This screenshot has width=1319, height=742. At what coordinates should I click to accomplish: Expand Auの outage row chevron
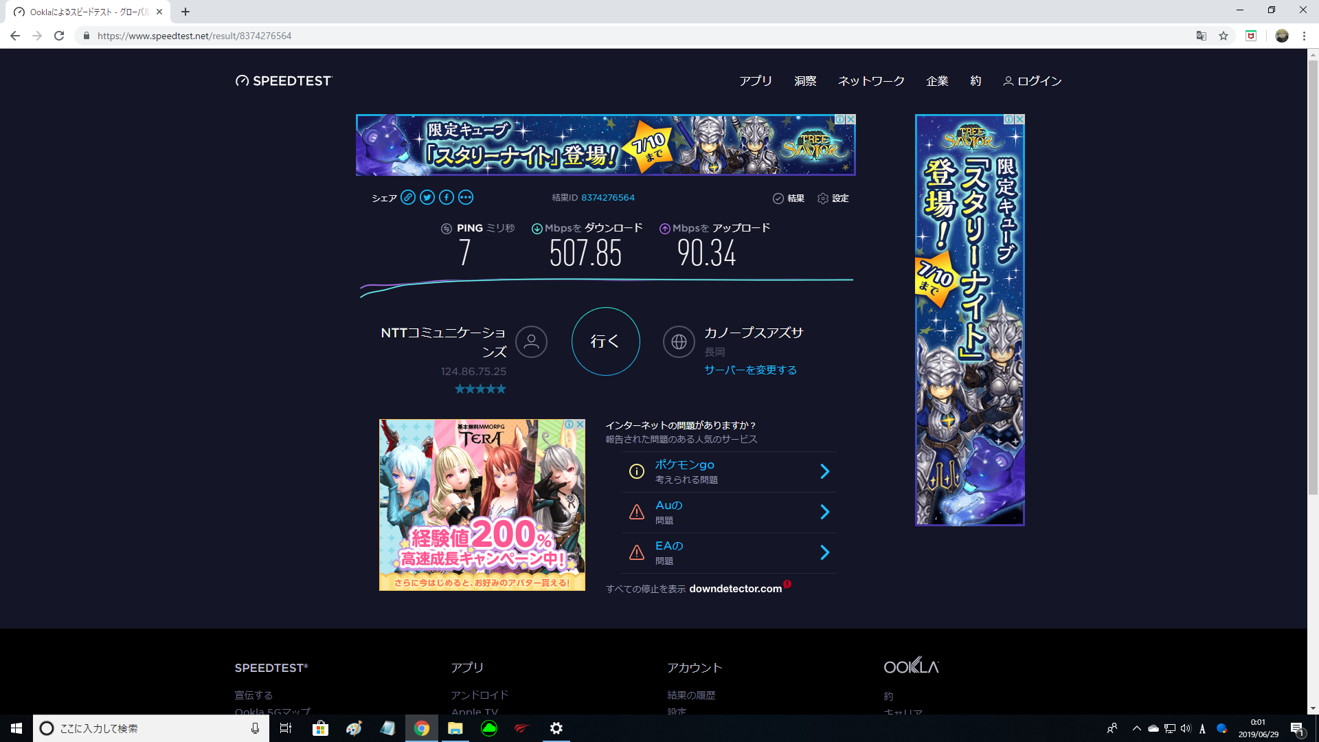825,512
